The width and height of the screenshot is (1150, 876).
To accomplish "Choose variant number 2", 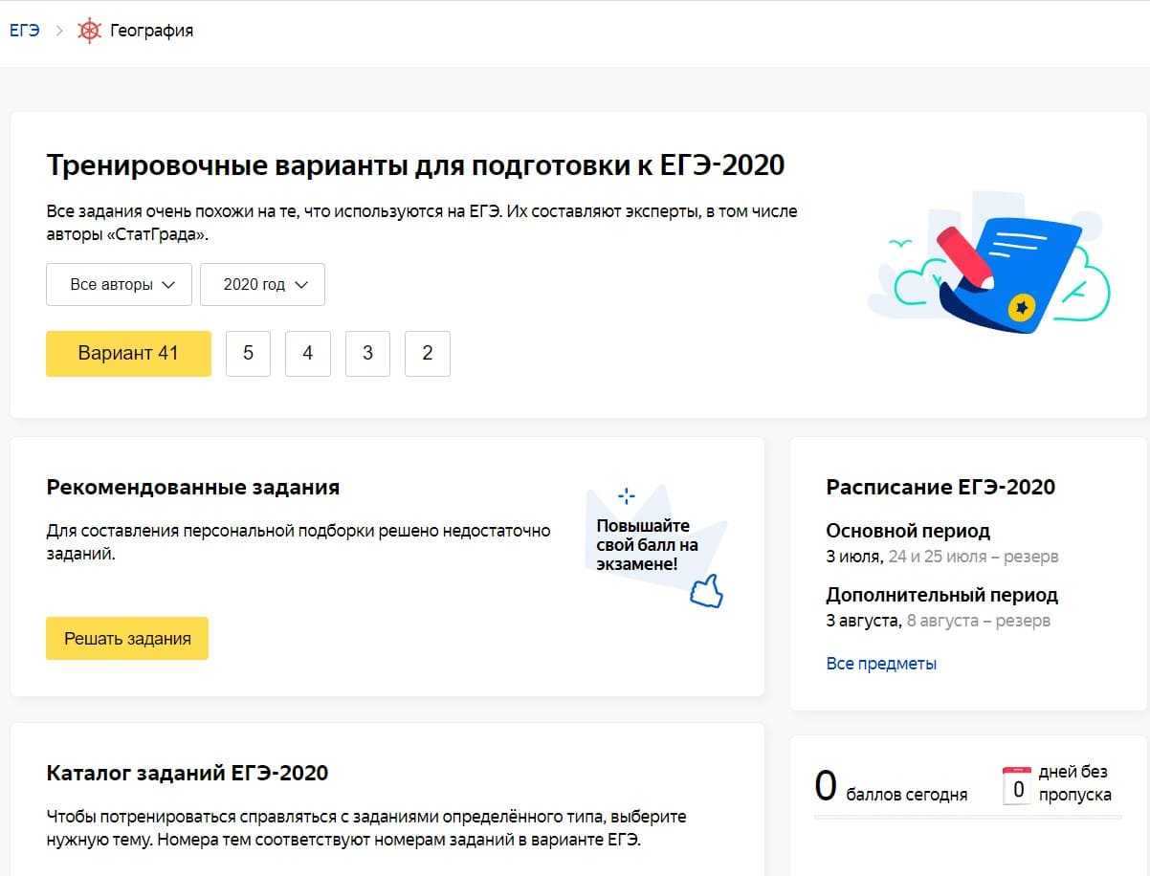I will 428,353.
